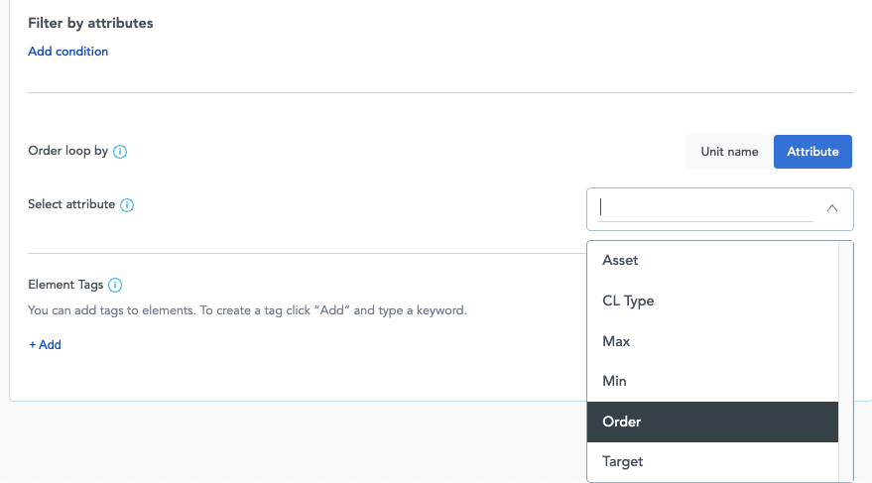
Task: Click the Element Tags label text
Action: (x=65, y=285)
